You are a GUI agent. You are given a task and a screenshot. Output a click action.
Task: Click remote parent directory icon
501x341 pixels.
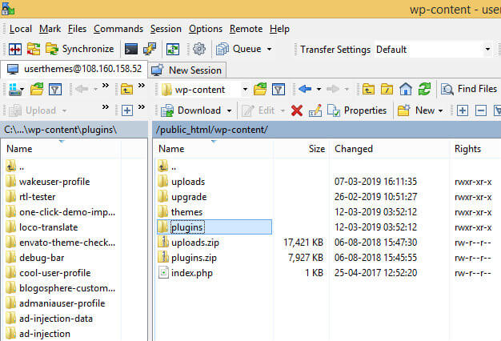click(368, 89)
